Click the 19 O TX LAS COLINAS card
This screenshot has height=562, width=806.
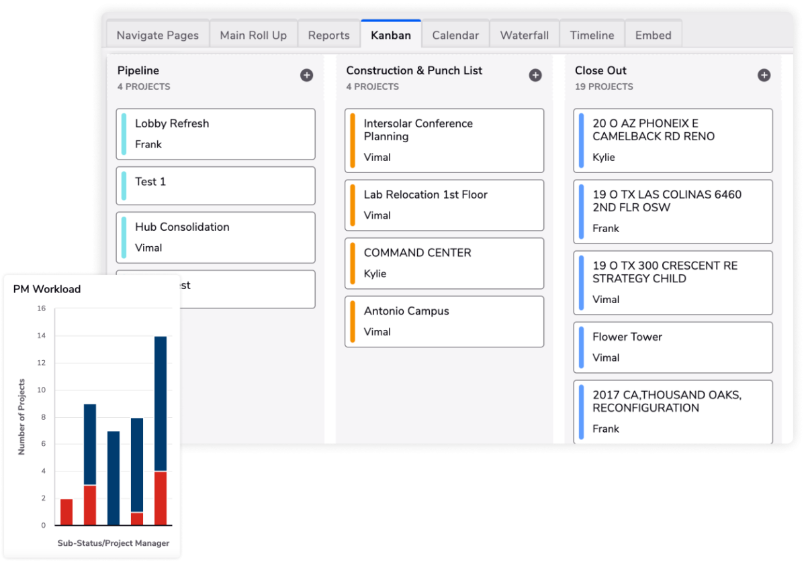(672, 211)
